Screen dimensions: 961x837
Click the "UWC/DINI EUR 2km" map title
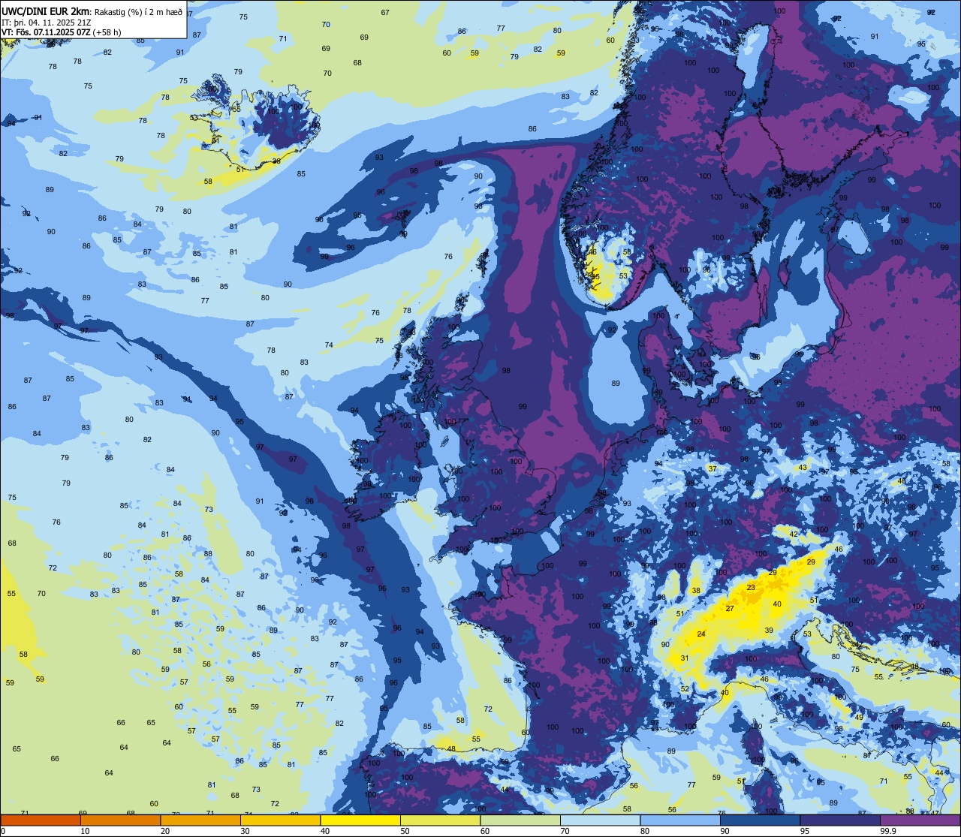click(45, 11)
